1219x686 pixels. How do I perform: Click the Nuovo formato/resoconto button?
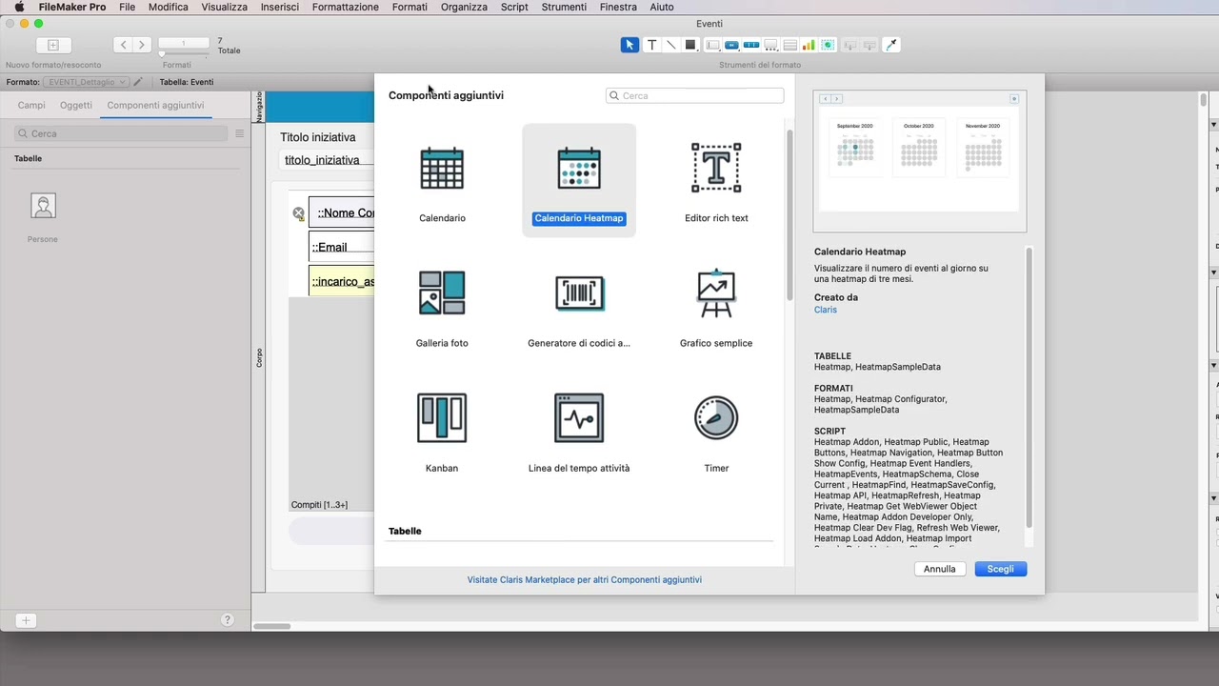coord(53,45)
